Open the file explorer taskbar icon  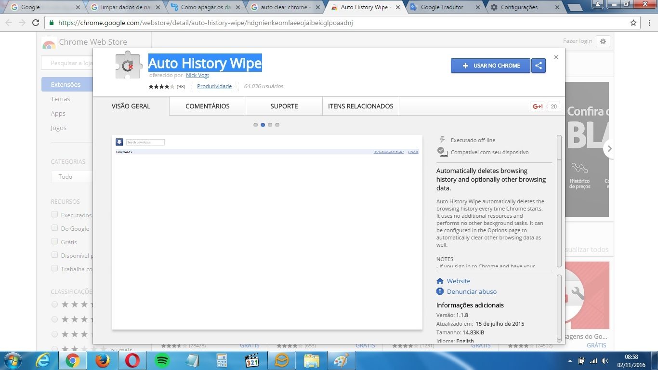[312, 360]
